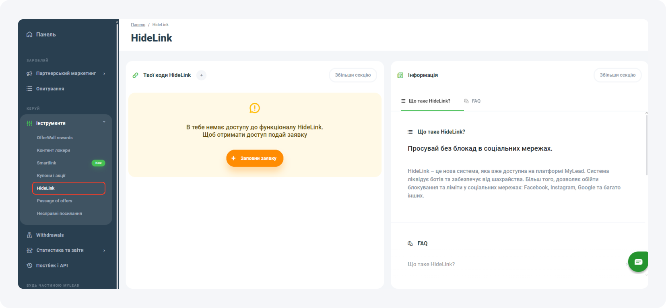Click the list icon beside Опитування
Viewport: 666px width, 308px height.
29,89
